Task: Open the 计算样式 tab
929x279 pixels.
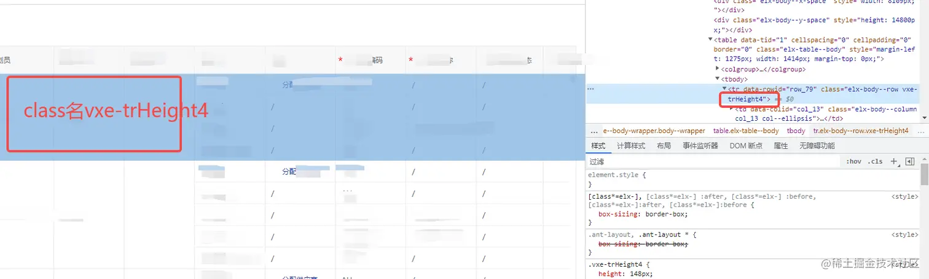Action: coord(631,146)
